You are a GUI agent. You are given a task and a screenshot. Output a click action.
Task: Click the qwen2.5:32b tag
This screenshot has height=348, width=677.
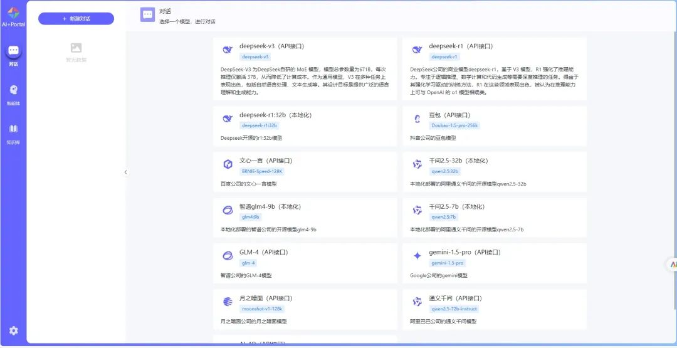[x=444, y=171]
